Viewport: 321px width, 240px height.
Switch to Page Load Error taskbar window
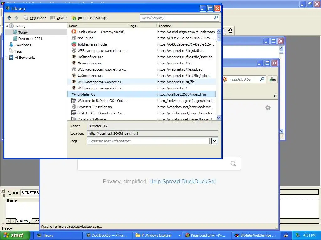(207, 236)
